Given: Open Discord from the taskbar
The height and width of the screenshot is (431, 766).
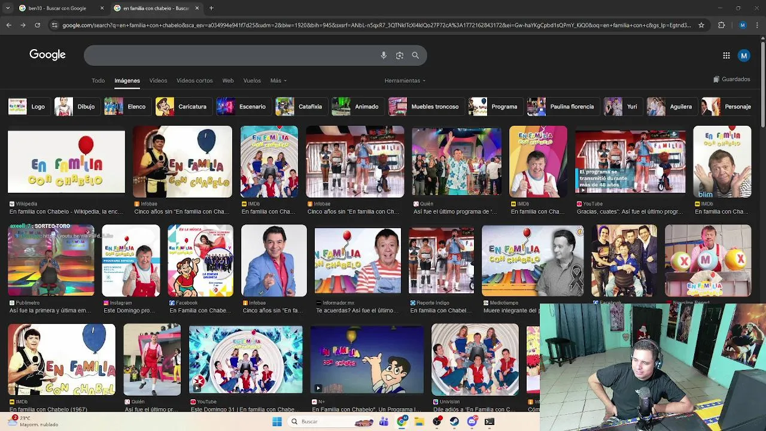Looking at the screenshot, I should (x=472, y=421).
